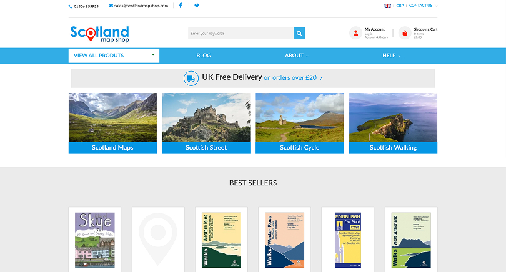Screen dimensions: 506x272
Task: Open the Scotland Maps category
Action: 112,124
